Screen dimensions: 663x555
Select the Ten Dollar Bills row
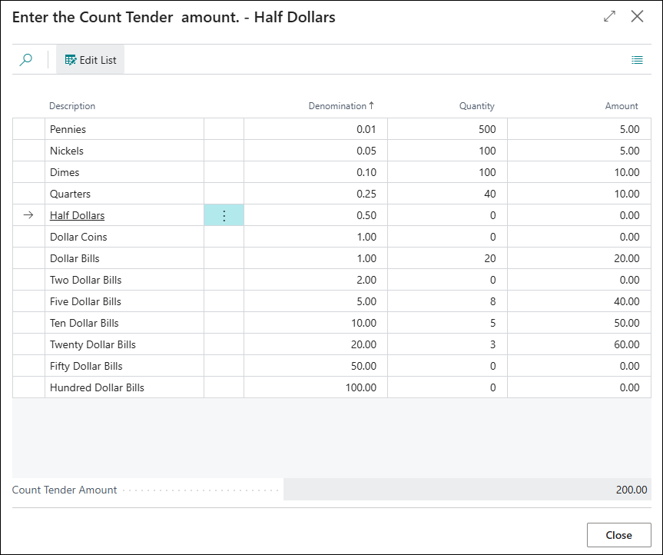332,323
